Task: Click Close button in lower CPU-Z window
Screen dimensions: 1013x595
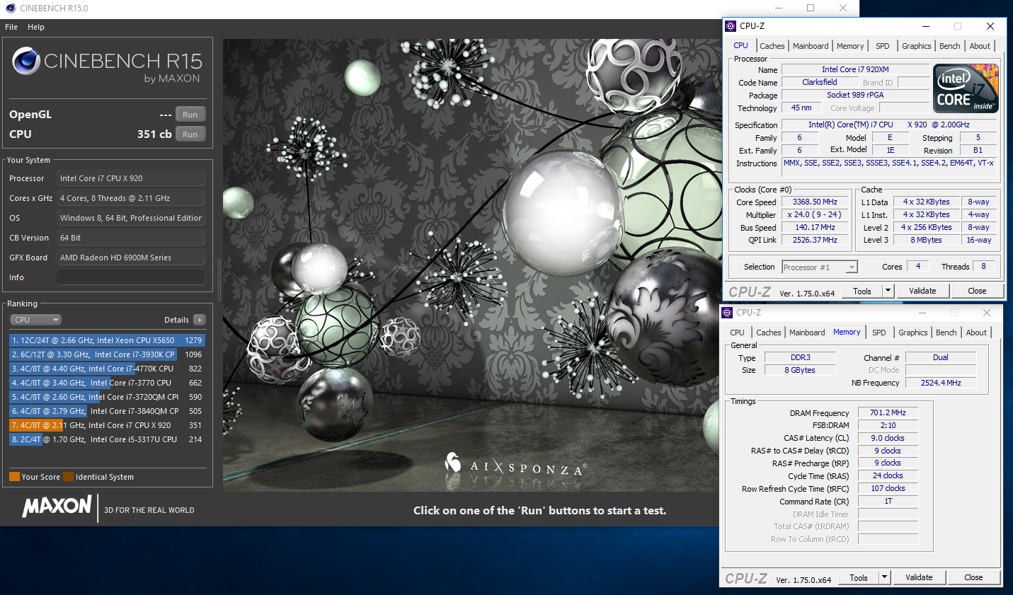Action: [973, 577]
